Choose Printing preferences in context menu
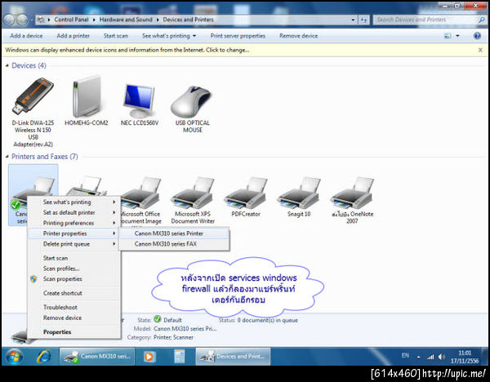Image resolution: width=490 pixels, height=382 pixels. 74,223
